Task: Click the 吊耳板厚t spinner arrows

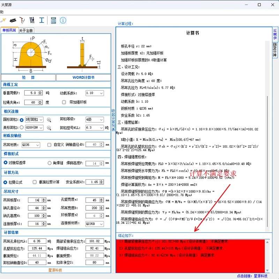Action: [x=44, y=200]
